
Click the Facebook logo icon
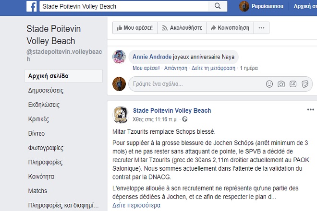tap(32, 6)
